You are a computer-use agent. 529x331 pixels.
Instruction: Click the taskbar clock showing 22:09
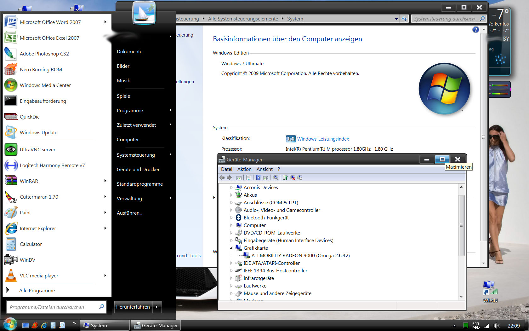pyautogui.click(x=514, y=326)
